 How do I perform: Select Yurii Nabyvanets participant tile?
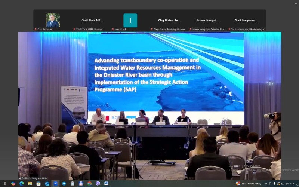point(246,21)
